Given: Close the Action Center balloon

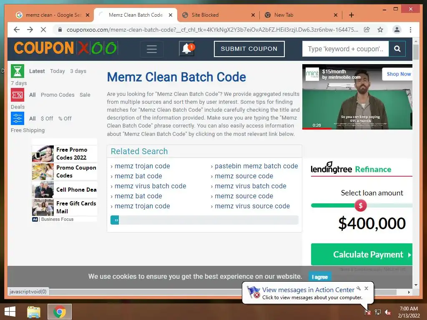Looking at the screenshot, I should [366, 288].
